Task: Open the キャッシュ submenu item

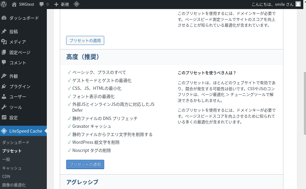Action: pyautogui.click(x=12, y=168)
